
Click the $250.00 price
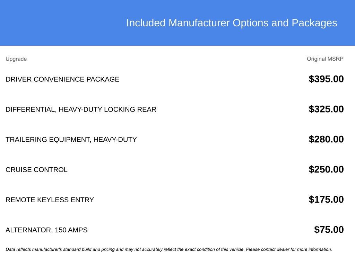326,169
